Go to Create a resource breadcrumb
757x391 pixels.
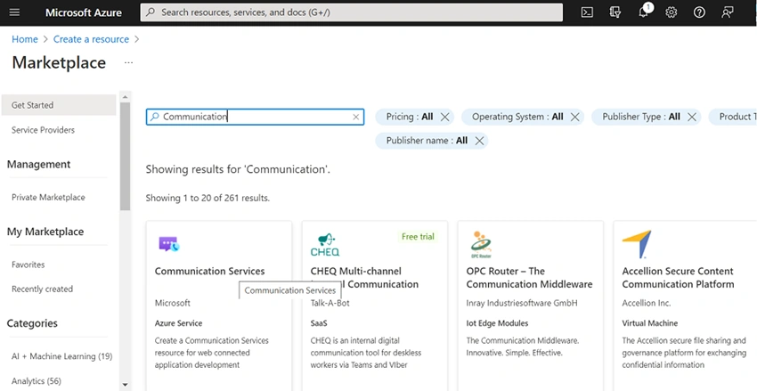(91, 39)
